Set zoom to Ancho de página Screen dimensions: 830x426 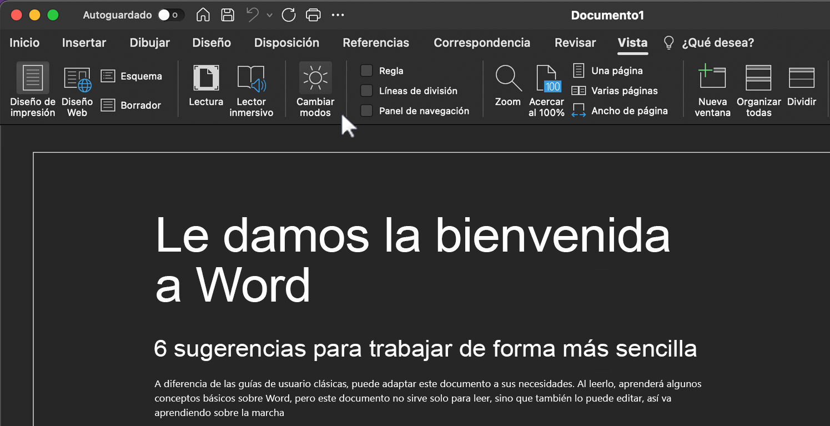click(620, 111)
